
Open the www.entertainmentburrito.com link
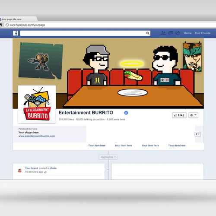tap(37, 136)
